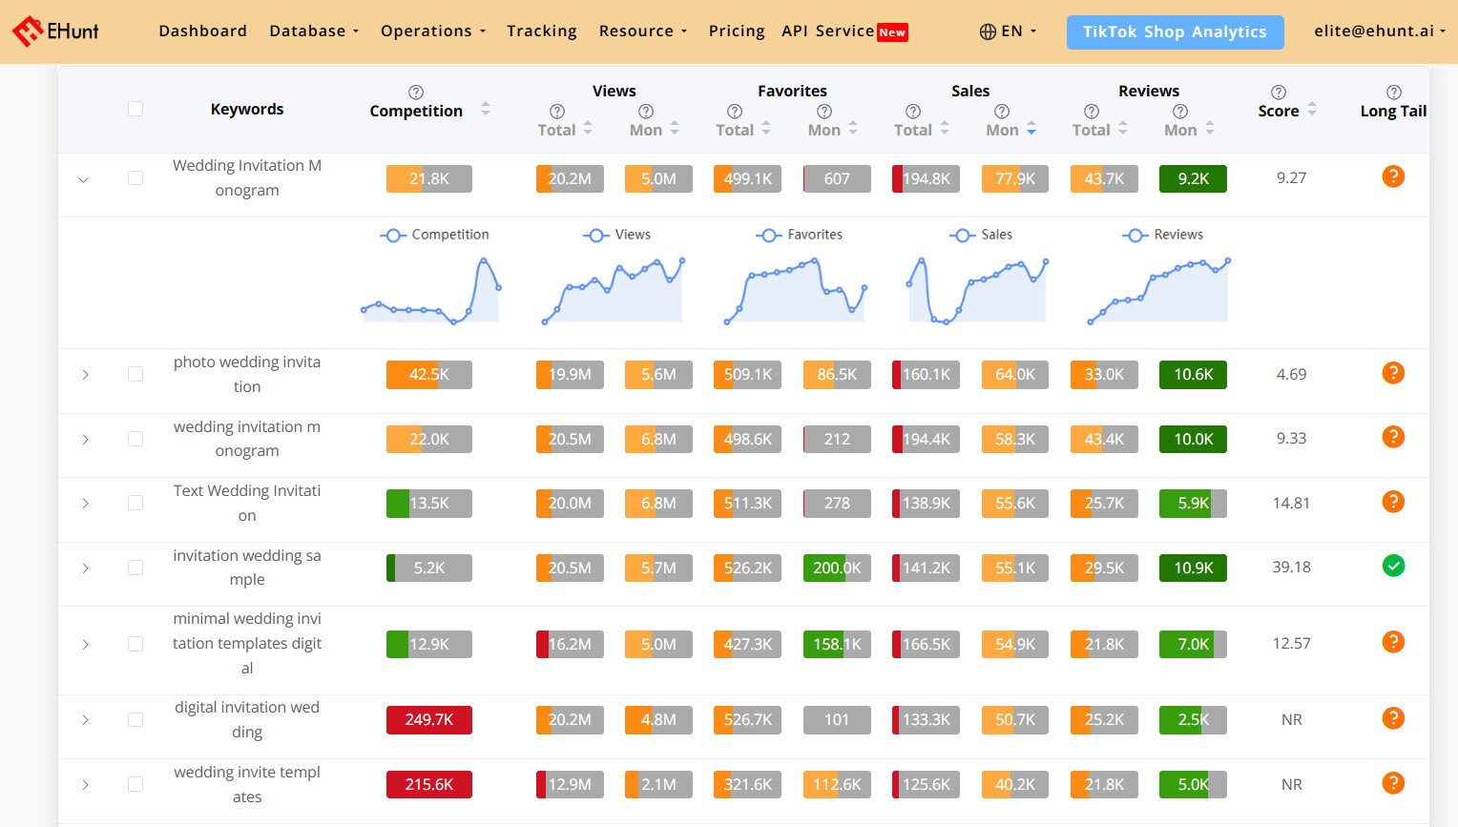This screenshot has height=827, width=1458.
Task: Expand the photo wedding invitation row
Action: (x=85, y=375)
